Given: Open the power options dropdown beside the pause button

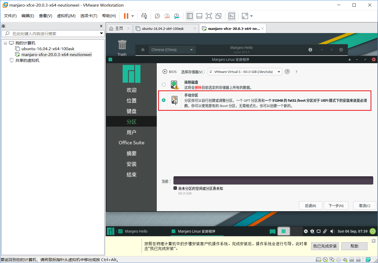Looking at the screenshot, I should 133,16.
